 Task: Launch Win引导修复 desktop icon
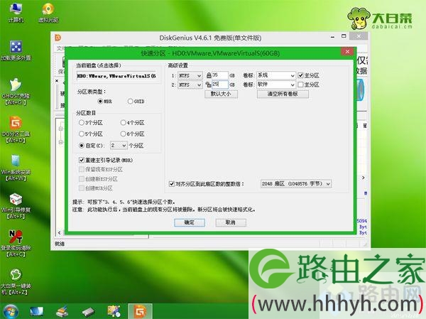(x=16, y=206)
